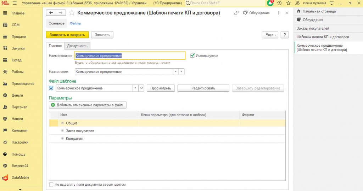Click the Имя column header
363x191 pixels.
pyautogui.click(x=99, y=115)
